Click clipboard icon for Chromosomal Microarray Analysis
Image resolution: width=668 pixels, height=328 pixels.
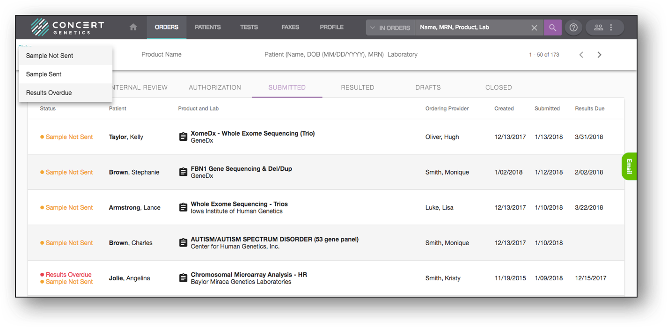[184, 278]
